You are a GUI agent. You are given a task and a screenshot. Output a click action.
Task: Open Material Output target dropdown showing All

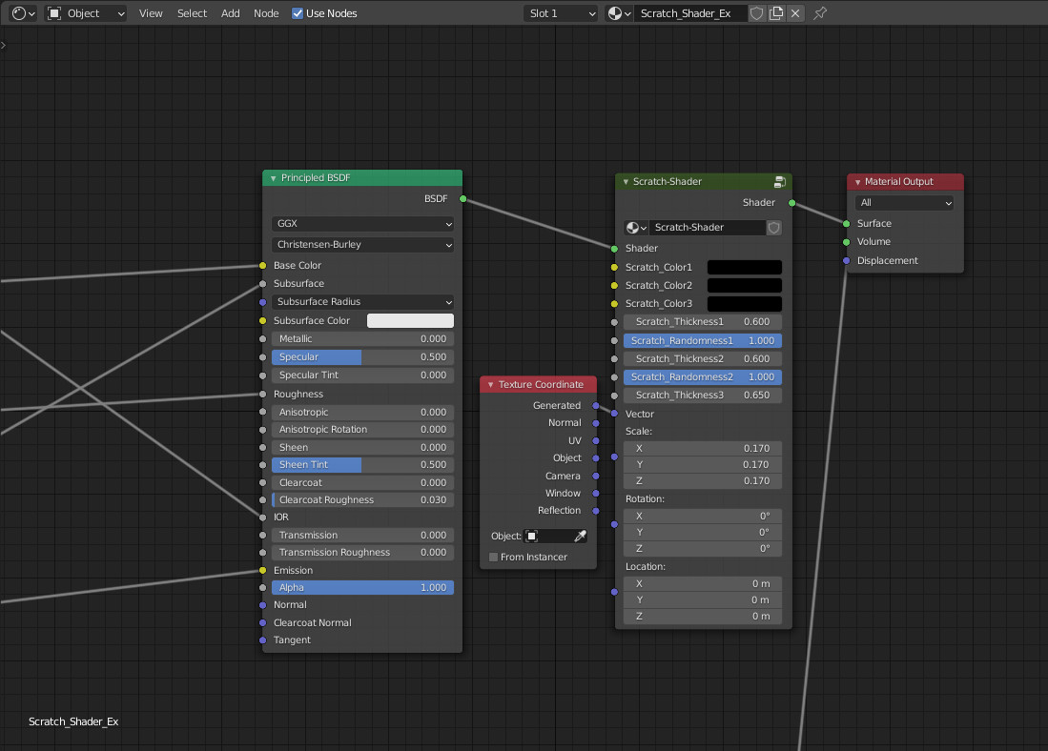pos(904,203)
